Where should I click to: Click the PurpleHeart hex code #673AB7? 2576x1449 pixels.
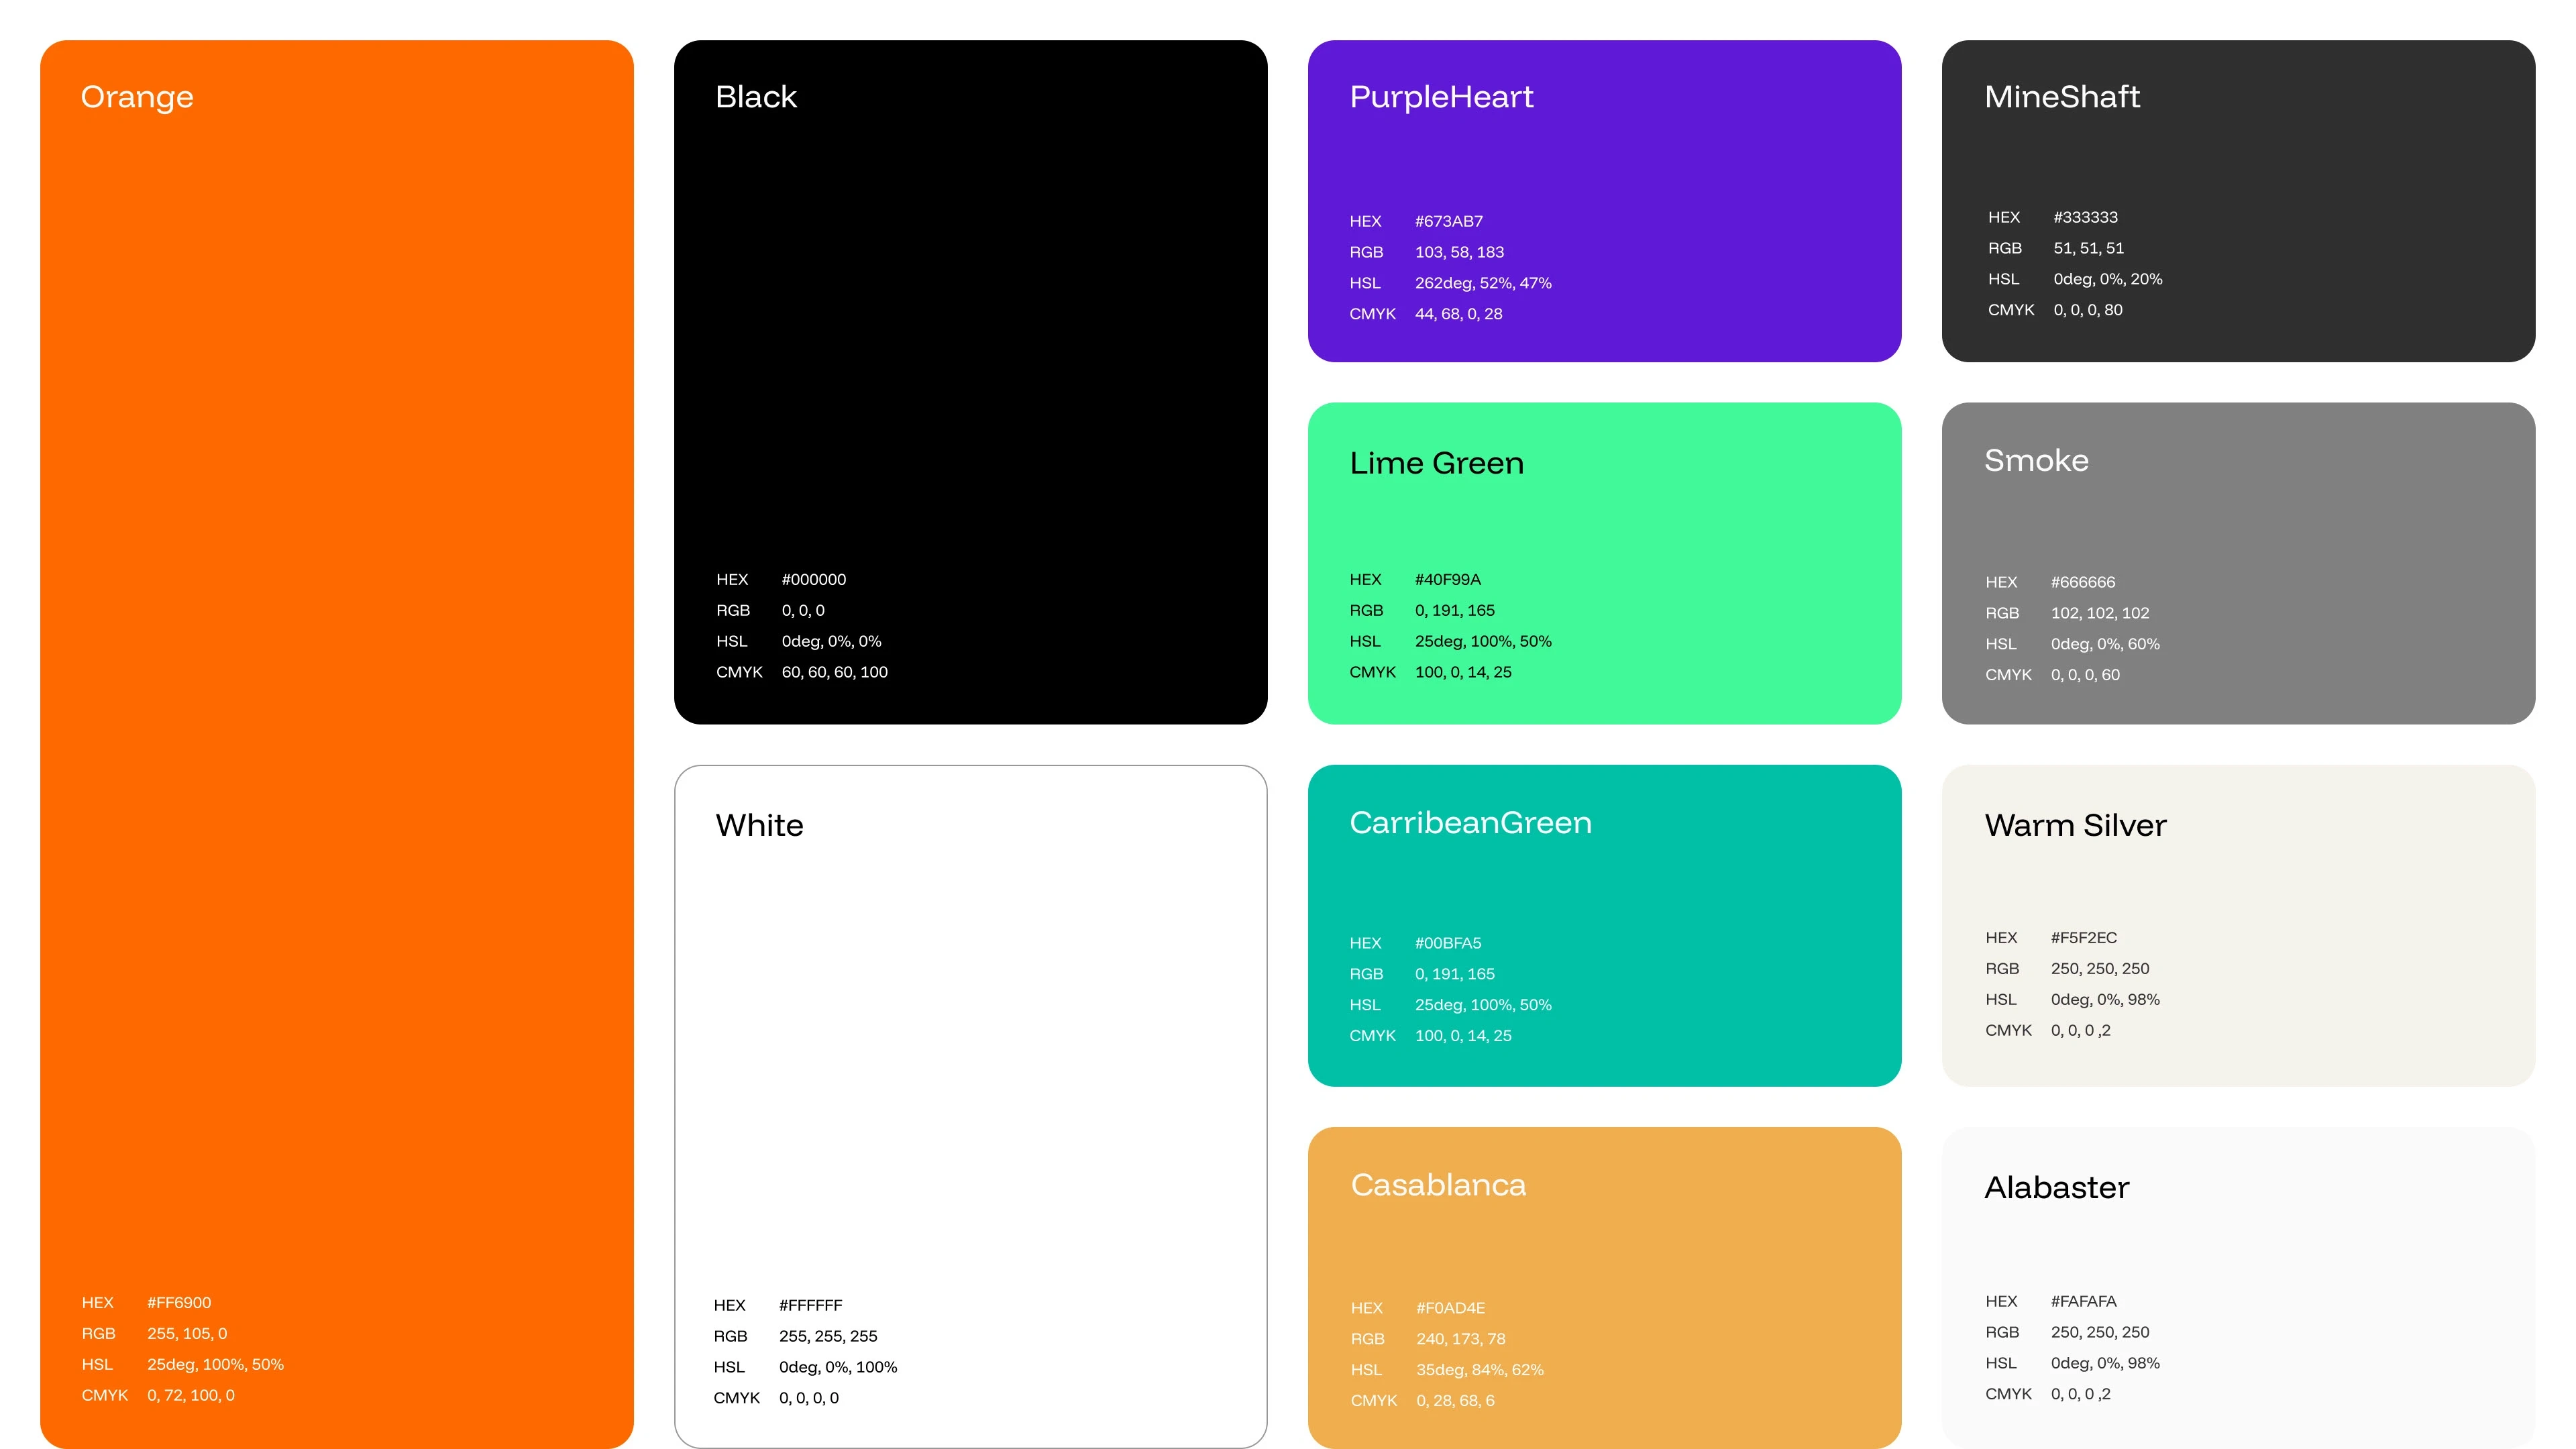(x=1448, y=221)
